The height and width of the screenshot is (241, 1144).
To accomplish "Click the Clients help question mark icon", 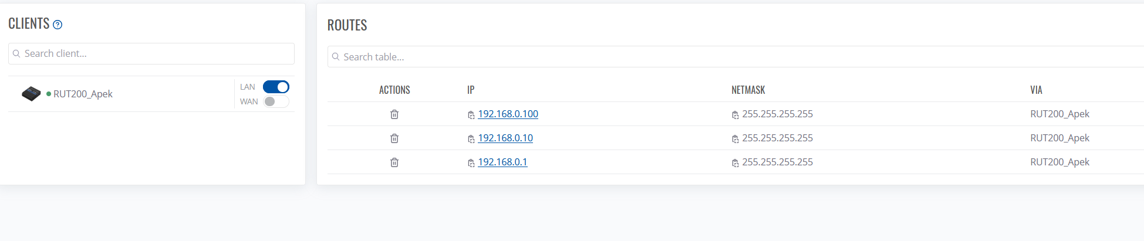I will coord(58,25).
